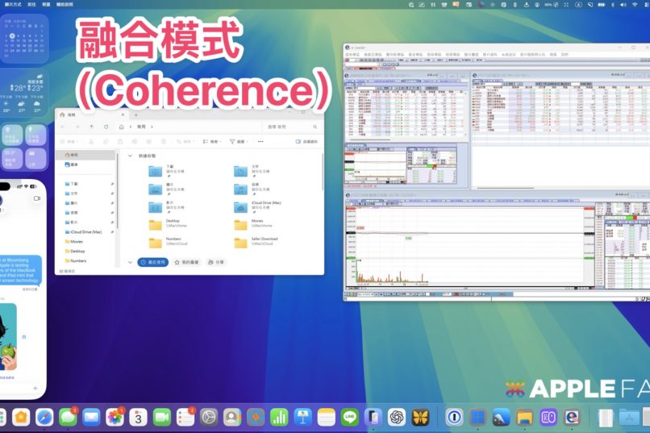Viewport: 650px width, 433px height.
Task: Collapse the recent files section chevron
Action: 131,262
